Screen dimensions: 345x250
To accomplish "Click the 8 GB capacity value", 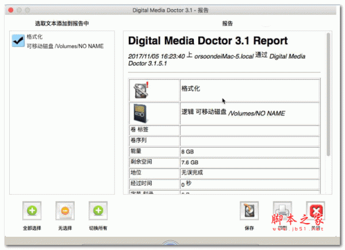I will tap(187, 152).
